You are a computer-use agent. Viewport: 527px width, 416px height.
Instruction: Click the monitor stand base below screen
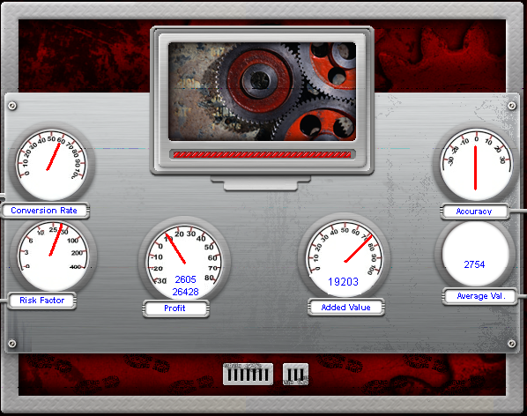[261, 183]
